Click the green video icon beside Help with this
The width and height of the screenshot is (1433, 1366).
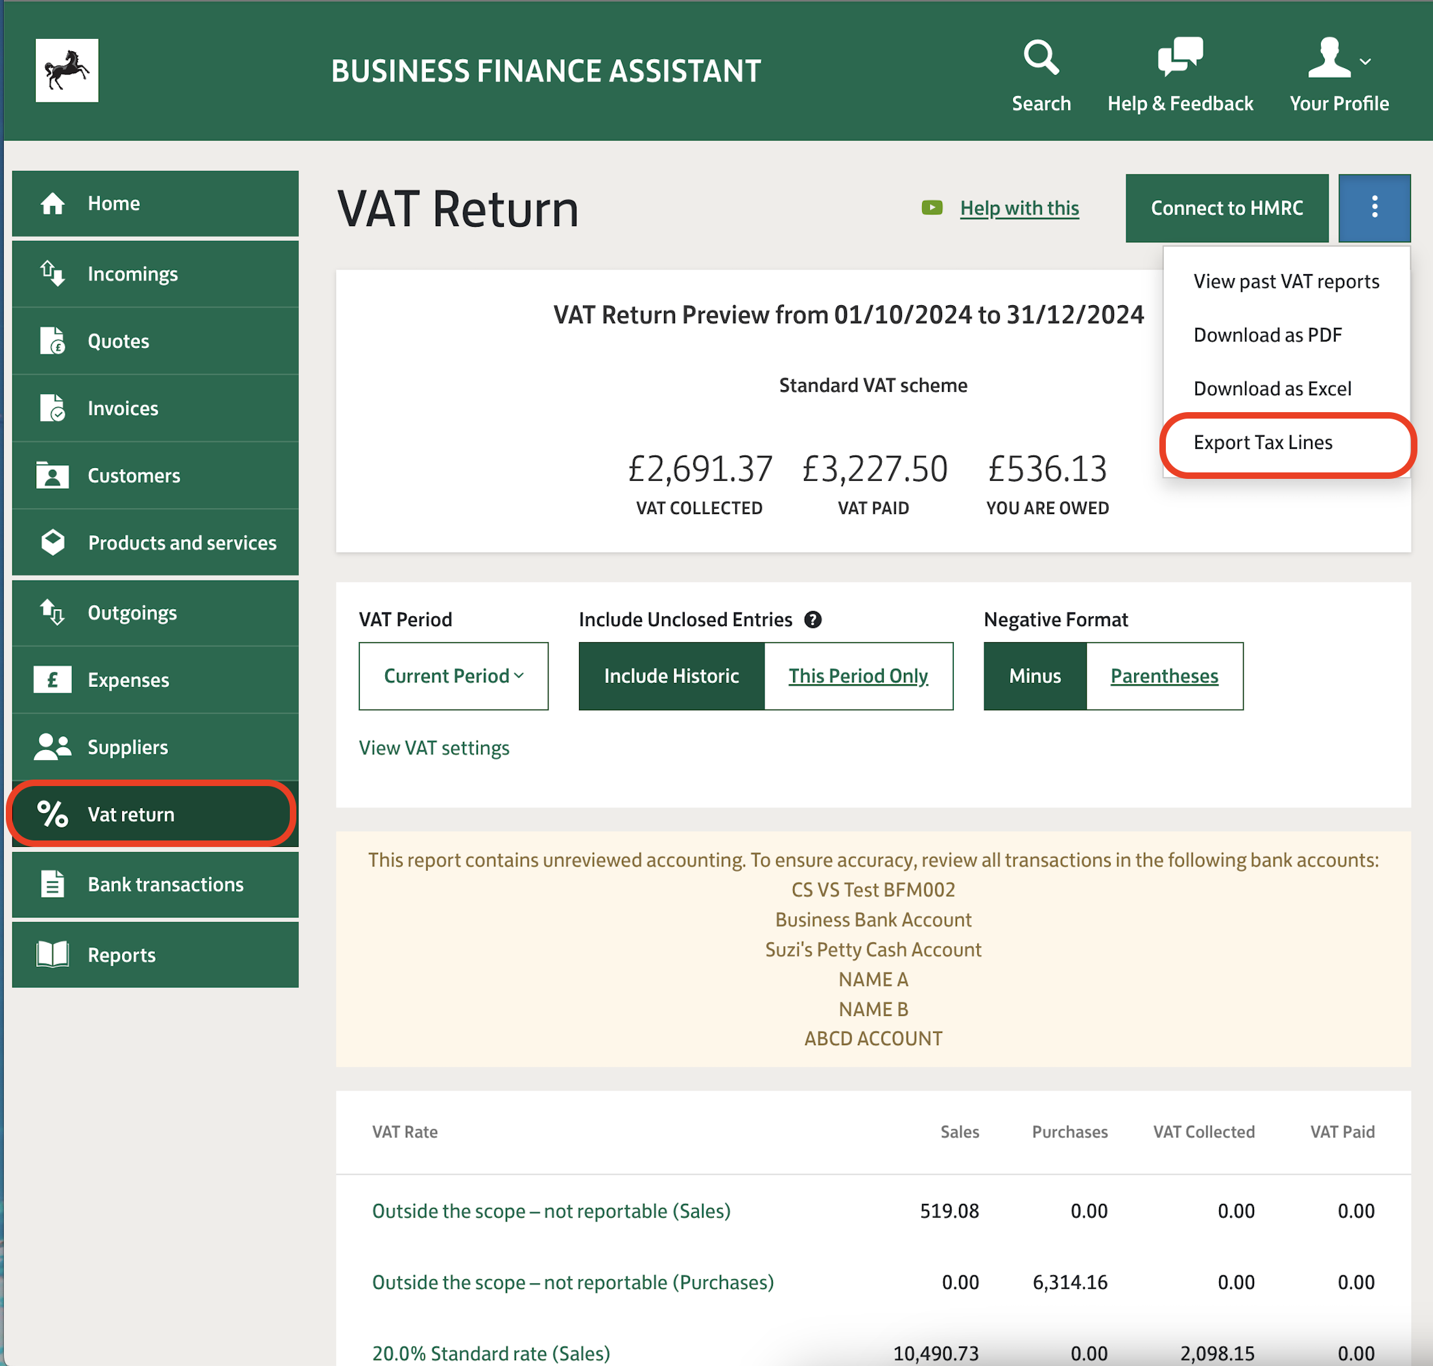coord(932,208)
